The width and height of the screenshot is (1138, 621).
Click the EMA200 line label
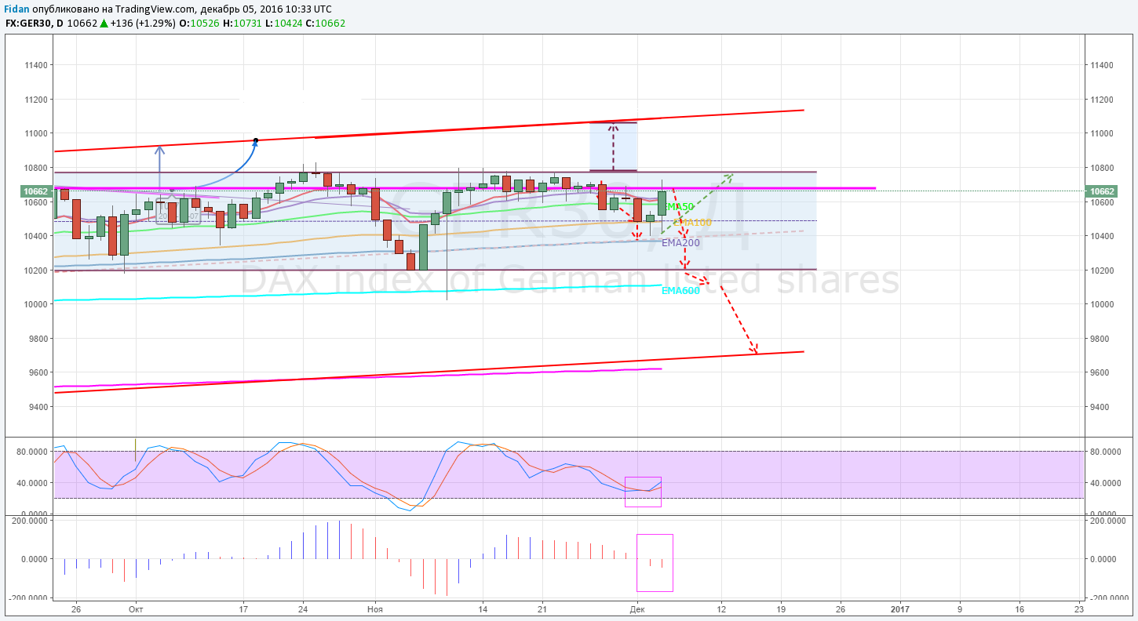pos(680,243)
